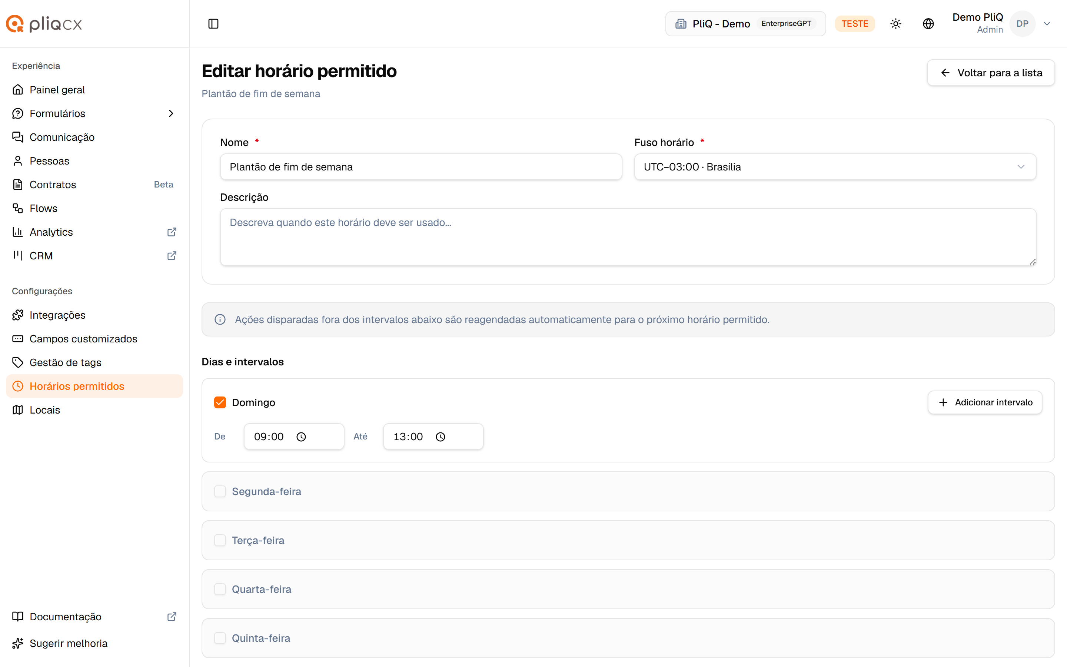Click the DP user avatar

[x=1023, y=24]
